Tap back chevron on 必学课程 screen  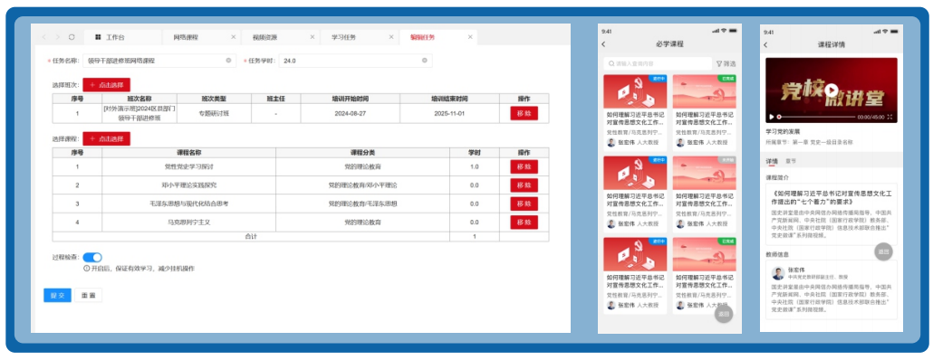pos(603,44)
